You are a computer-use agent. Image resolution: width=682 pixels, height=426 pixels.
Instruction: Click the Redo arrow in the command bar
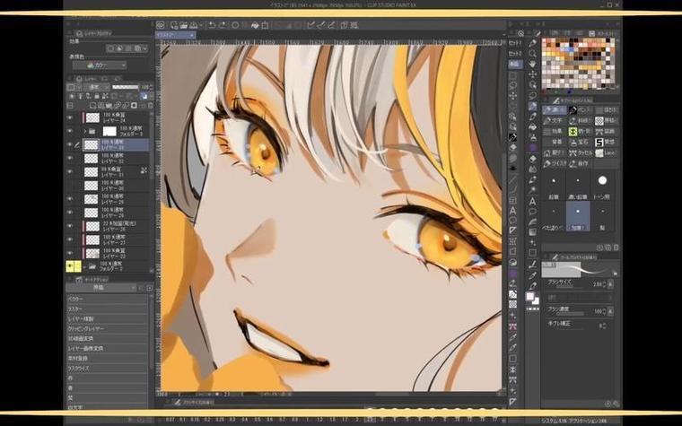pos(221,25)
